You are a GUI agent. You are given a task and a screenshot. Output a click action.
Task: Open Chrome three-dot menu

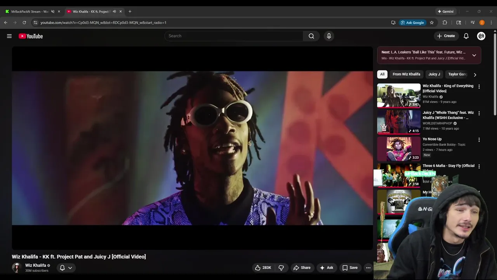coord(491,23)
